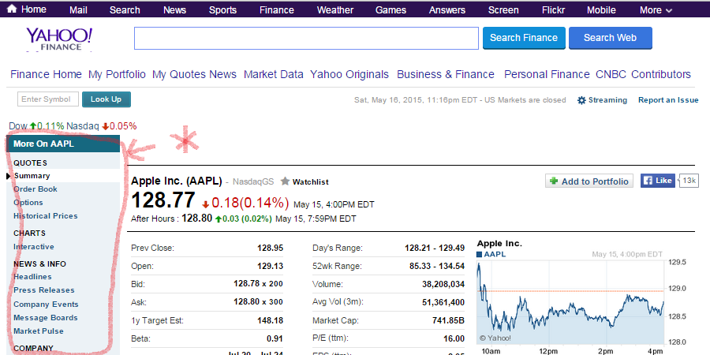Open Weather in the top navigation
Image resolution: width=710 pixels, height=355 pixels.
334,10
